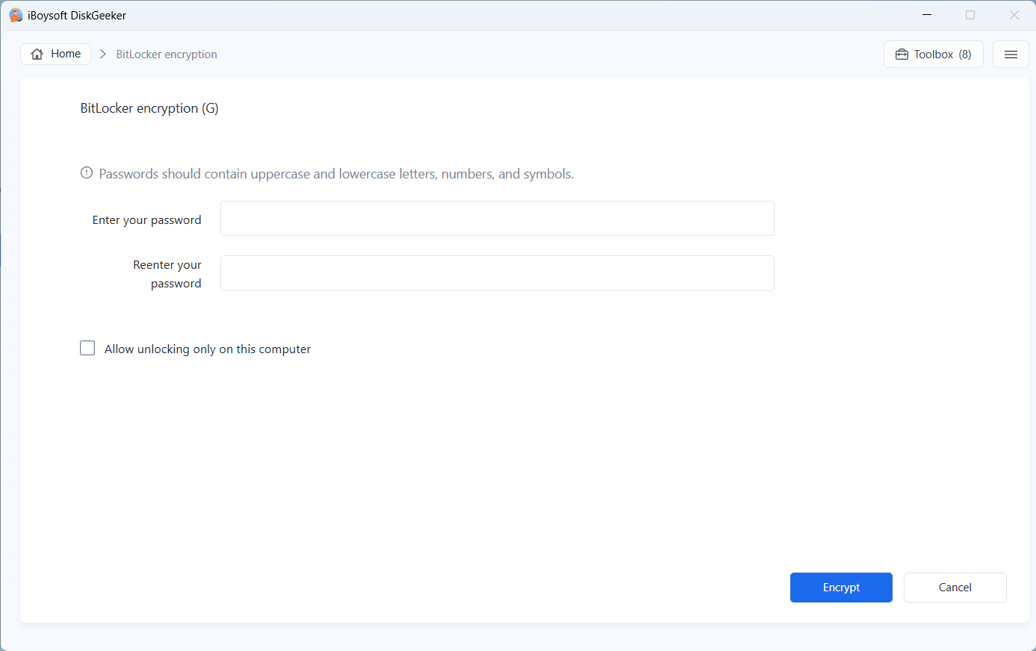Viewport: 1036px width, 651px height.
Task: Minimize the DiskGeeker window
Action: tap(927, 15)
